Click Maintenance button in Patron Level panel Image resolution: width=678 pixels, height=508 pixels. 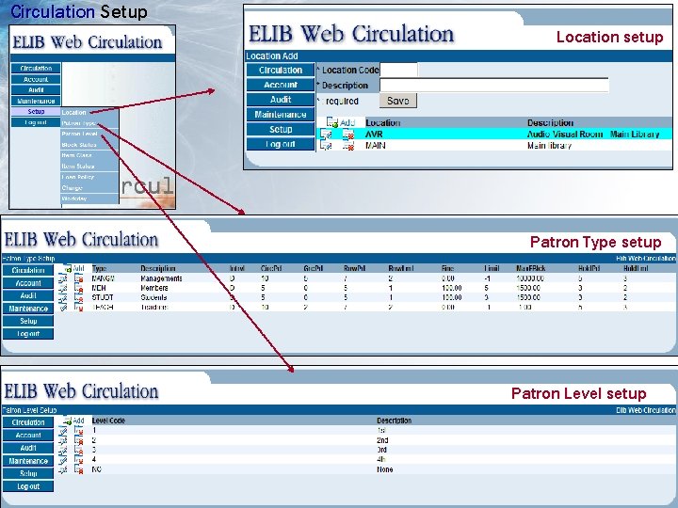(28, 461)
